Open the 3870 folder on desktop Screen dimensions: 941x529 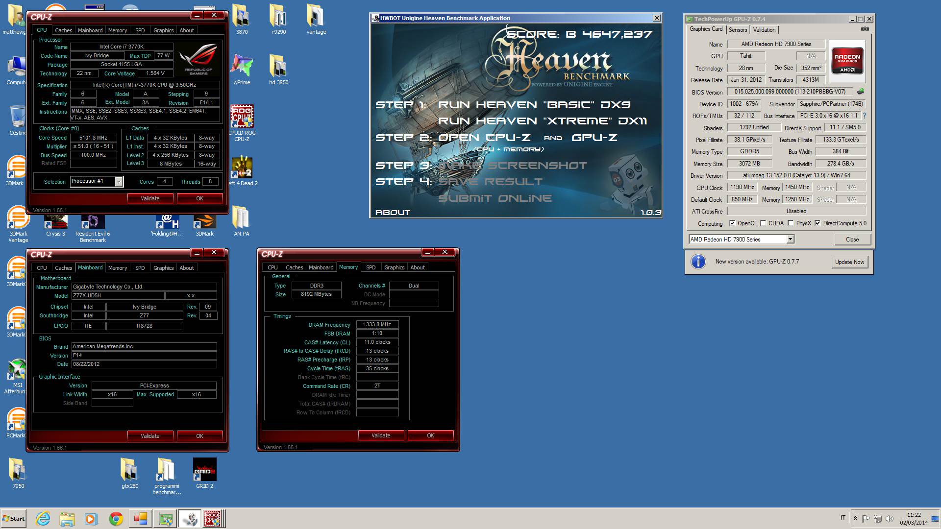tap(242, 19)
